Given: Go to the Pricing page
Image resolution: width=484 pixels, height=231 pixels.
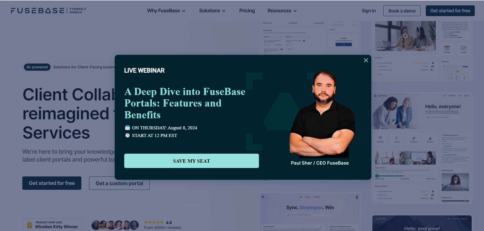Looking at the screenshot, I should 247,11.
